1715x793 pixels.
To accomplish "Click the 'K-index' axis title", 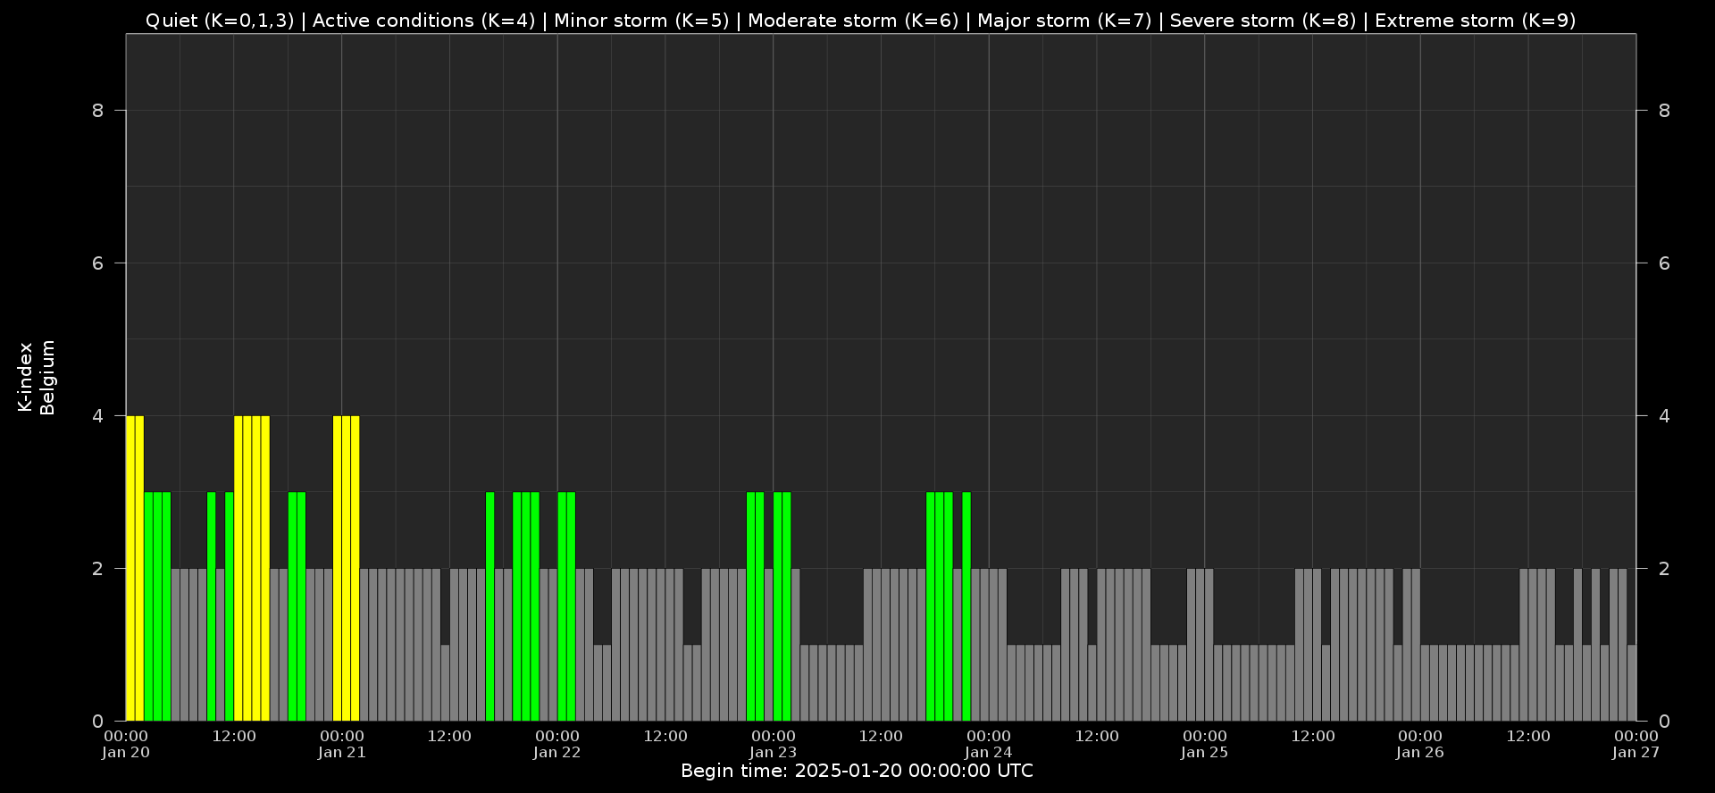I will 25,377.
